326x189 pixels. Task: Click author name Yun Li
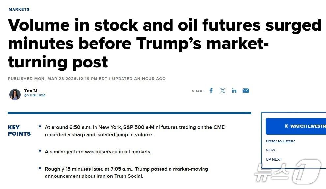tap(30, 91)
